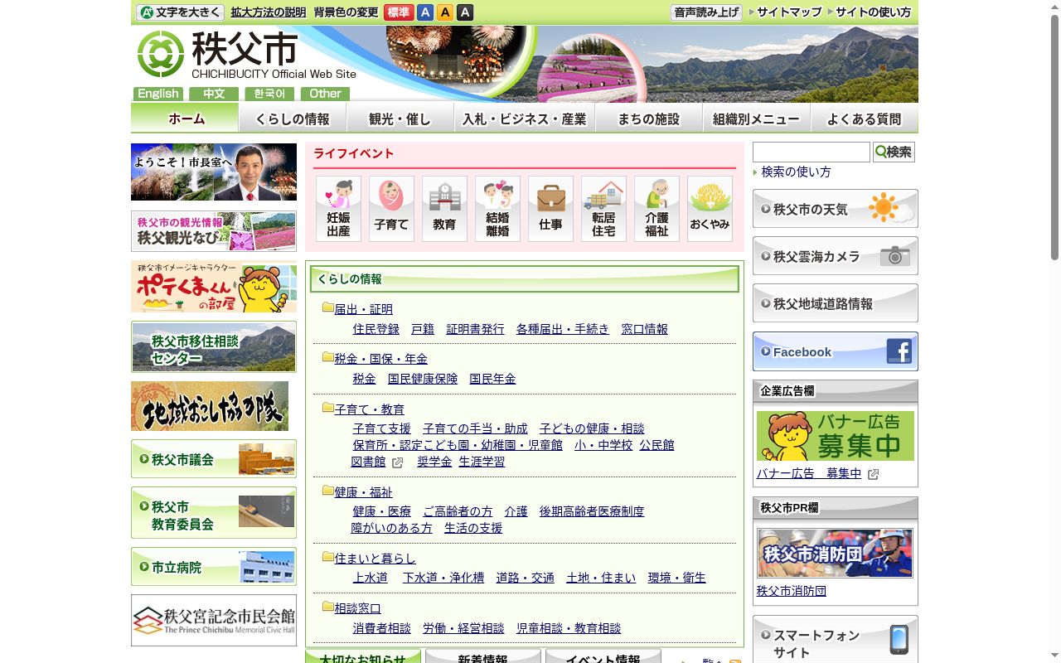Image resolution: width=1061 pixels, height=663 pixels.
Task: Click the 検索 search button
Action: [x=894, y=152]
